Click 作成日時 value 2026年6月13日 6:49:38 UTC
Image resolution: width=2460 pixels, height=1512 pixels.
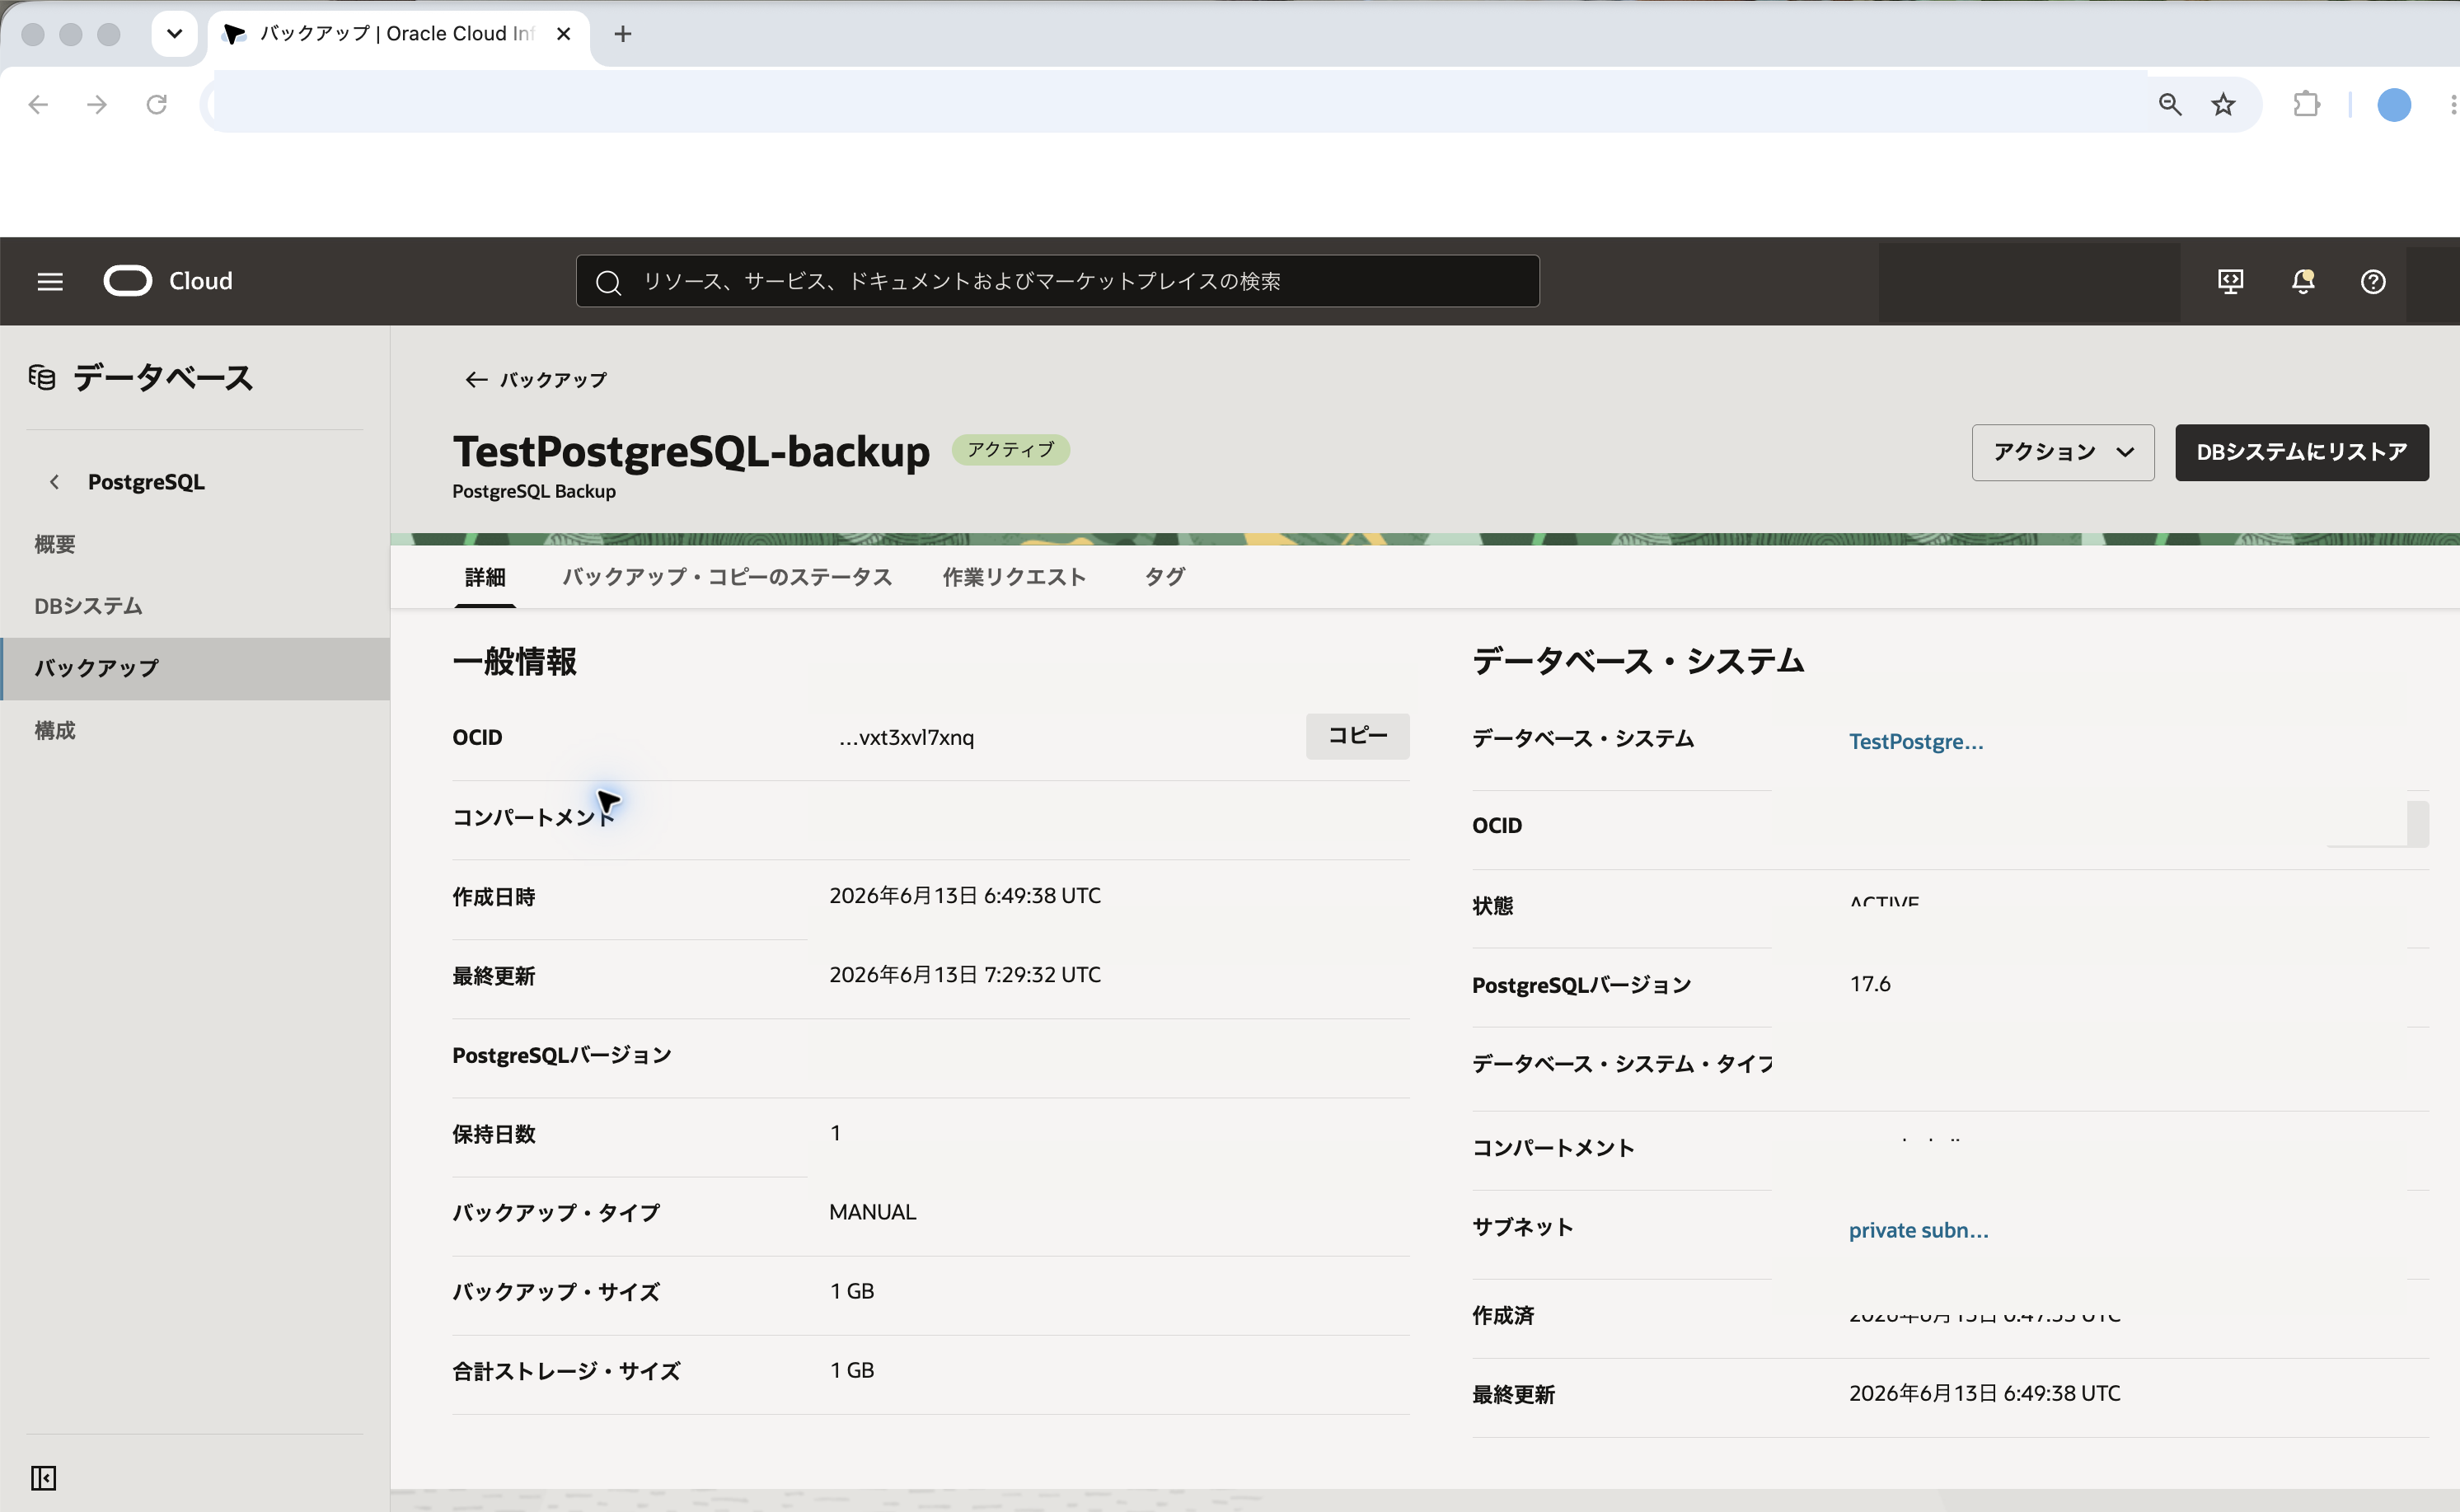point(965,896)
